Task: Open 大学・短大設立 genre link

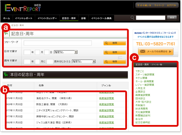Action: (x=143, y=102)
